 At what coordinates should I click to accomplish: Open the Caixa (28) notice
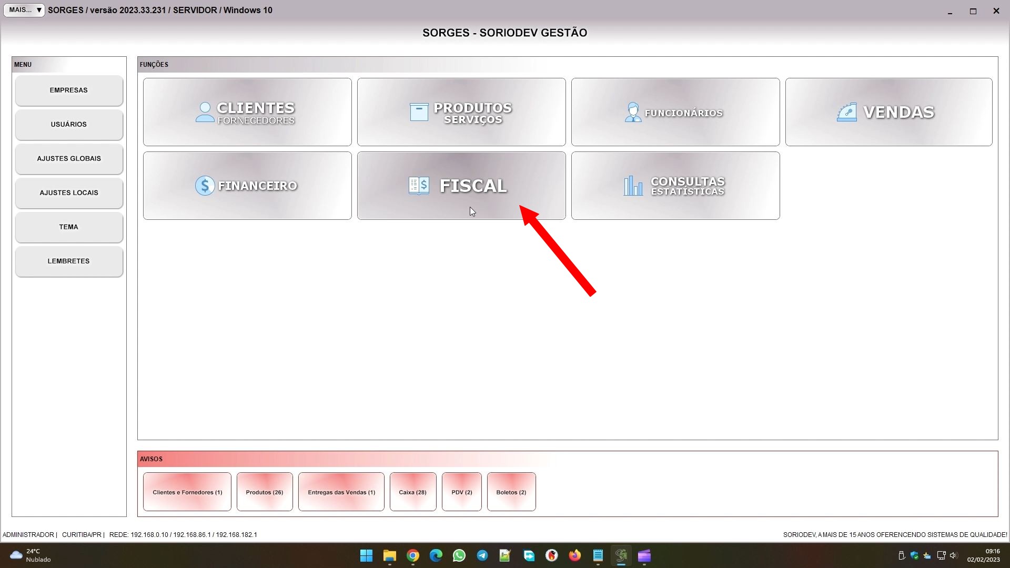point(413,492)
